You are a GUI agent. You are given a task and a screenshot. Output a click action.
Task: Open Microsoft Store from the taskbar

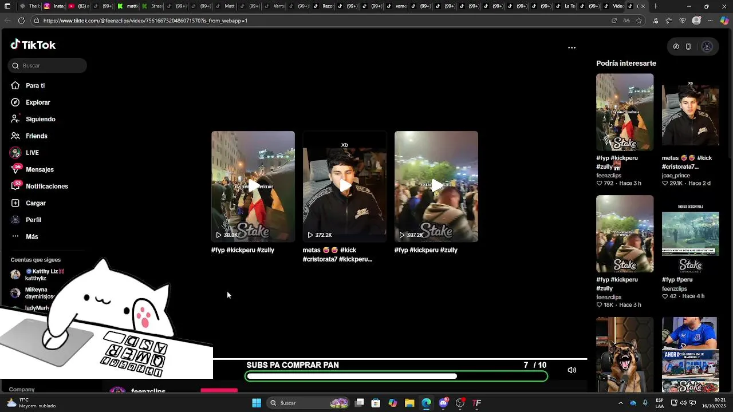376,403
